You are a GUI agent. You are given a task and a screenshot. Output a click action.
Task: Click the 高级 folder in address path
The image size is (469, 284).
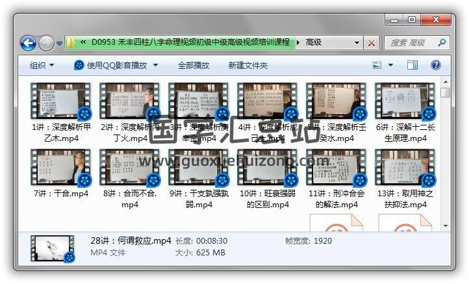(x=314, y=43)
